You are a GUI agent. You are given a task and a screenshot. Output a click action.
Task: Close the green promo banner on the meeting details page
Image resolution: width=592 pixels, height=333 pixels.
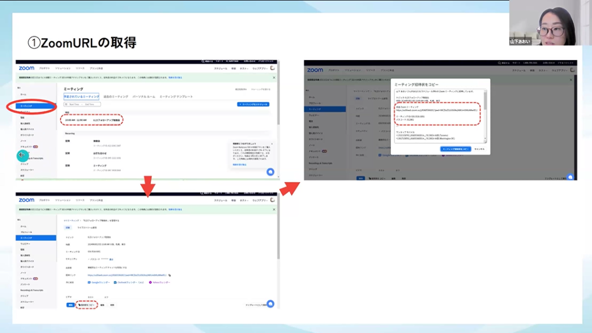[274, 209]
